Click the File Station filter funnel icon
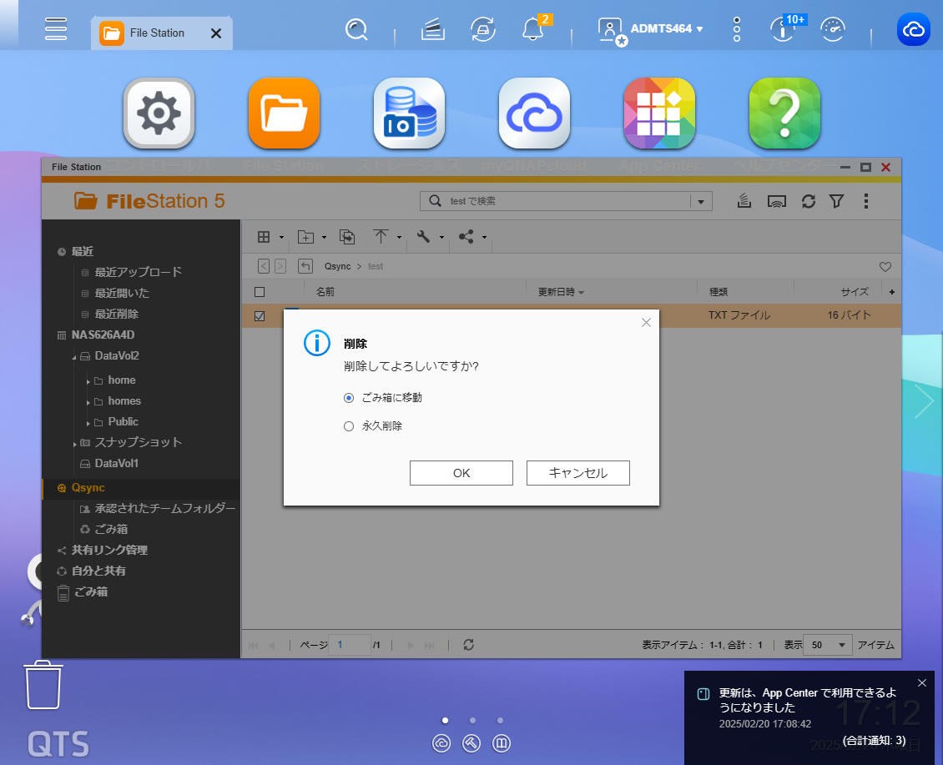Screen dimensions: 943x765 tap(836, 201)
